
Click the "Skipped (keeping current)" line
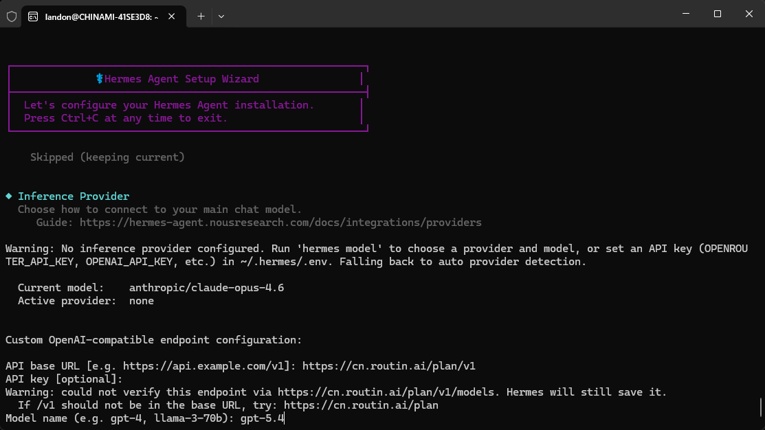pyautogui.click(x=107, y=157)
